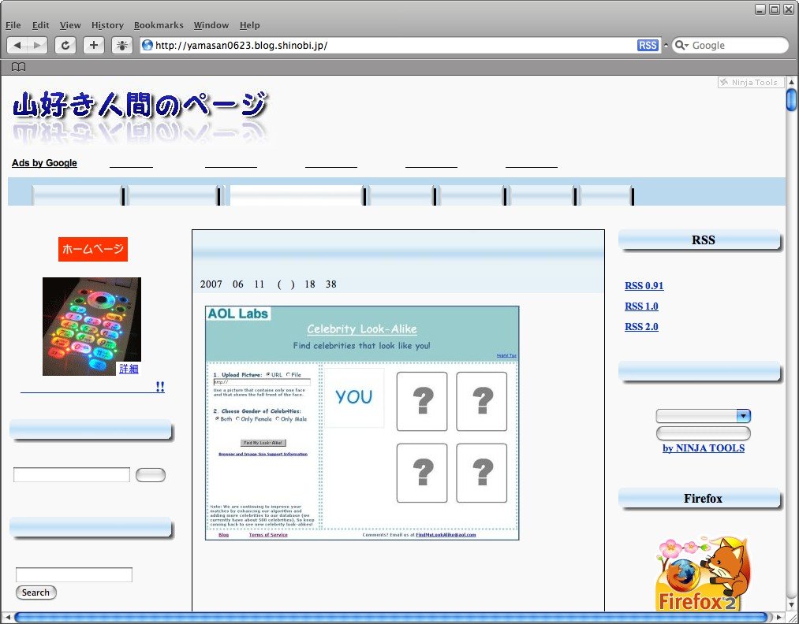Click the Search button in left sidebar
This screenshot has height=624, width=799.
35,592
